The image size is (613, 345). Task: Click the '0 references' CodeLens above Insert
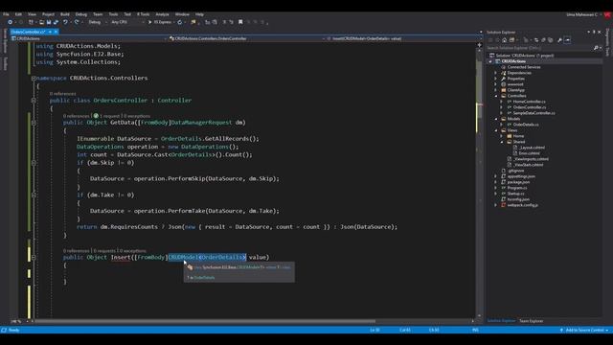click(77, 251)
